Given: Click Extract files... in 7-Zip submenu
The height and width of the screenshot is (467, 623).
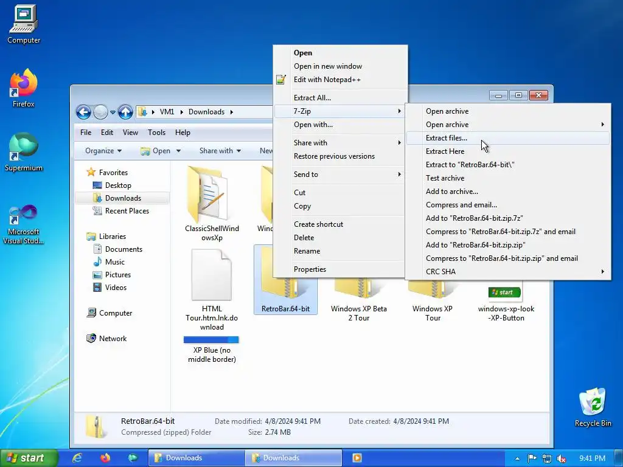Looking at the screenshot, I should click(508, 138).
